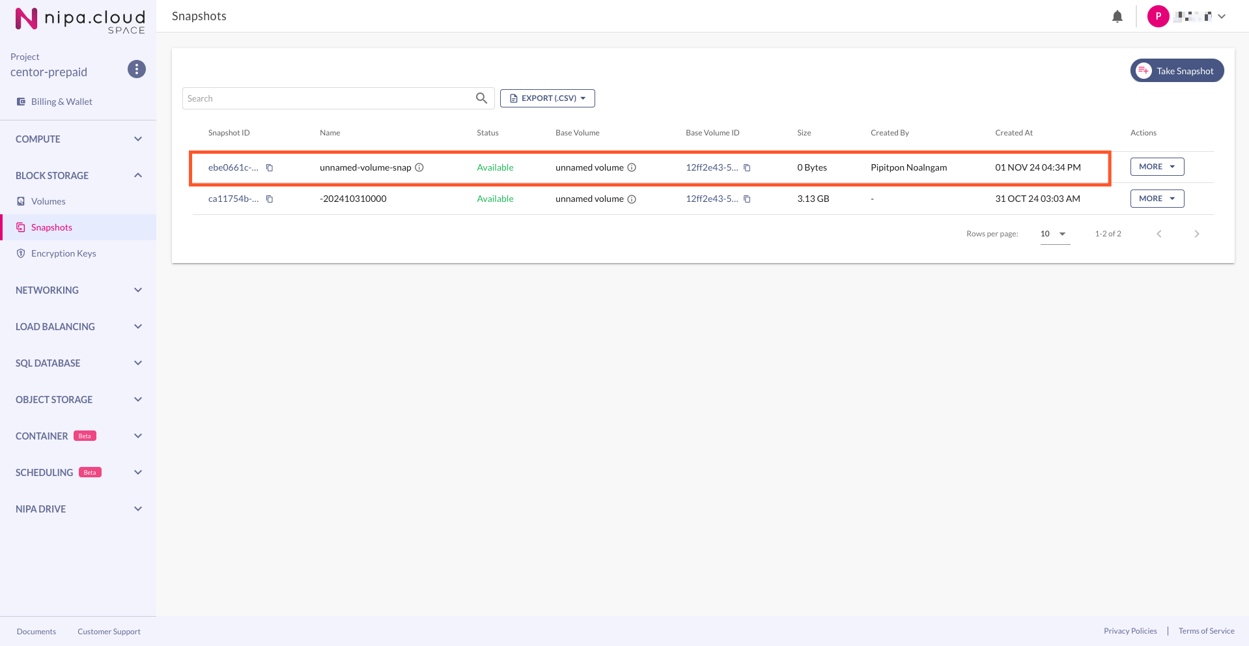Screen dimensions: 1249x646
Task: Open project options three-dot menu
Action: [x=137, y=69]
